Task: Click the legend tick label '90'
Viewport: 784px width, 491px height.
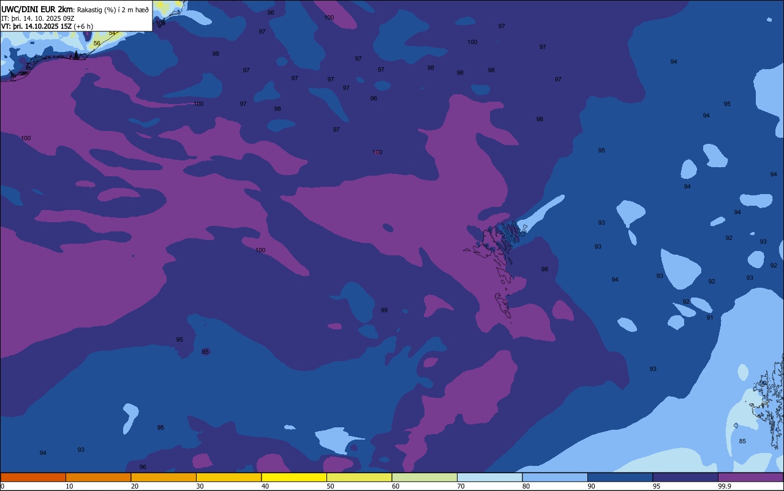Action: pos(591,486)
